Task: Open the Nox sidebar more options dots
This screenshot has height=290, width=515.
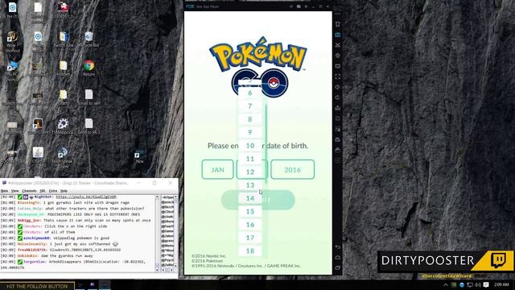Action: (x=338, y=14)
